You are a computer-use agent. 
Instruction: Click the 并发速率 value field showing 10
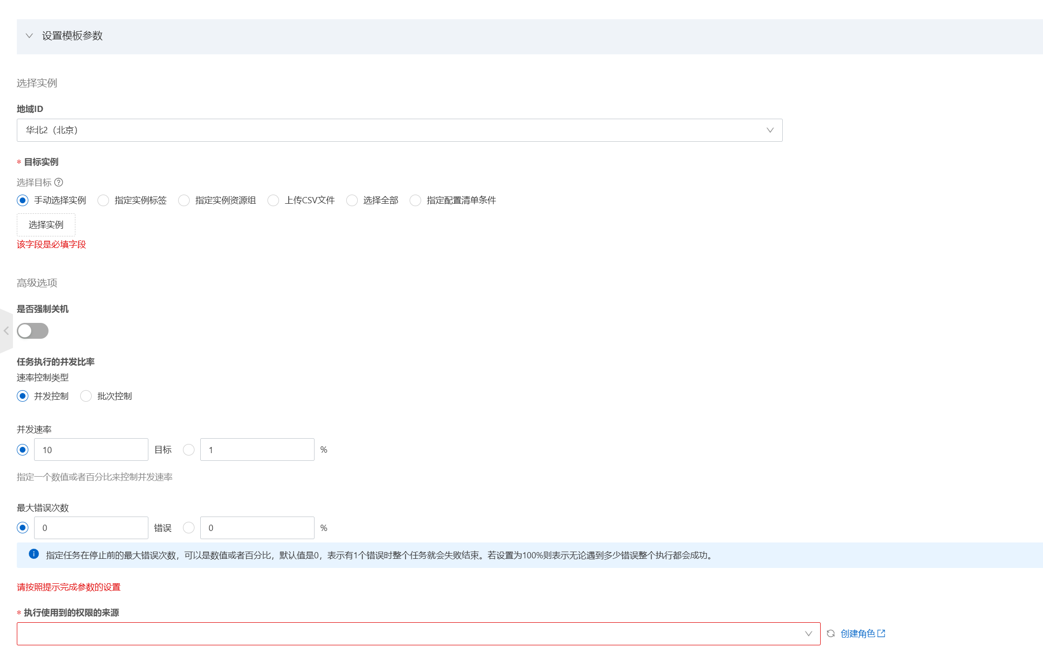(91, 450)
